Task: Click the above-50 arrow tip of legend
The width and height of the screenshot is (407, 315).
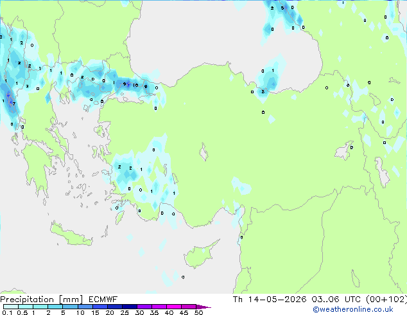Action: 203,307
